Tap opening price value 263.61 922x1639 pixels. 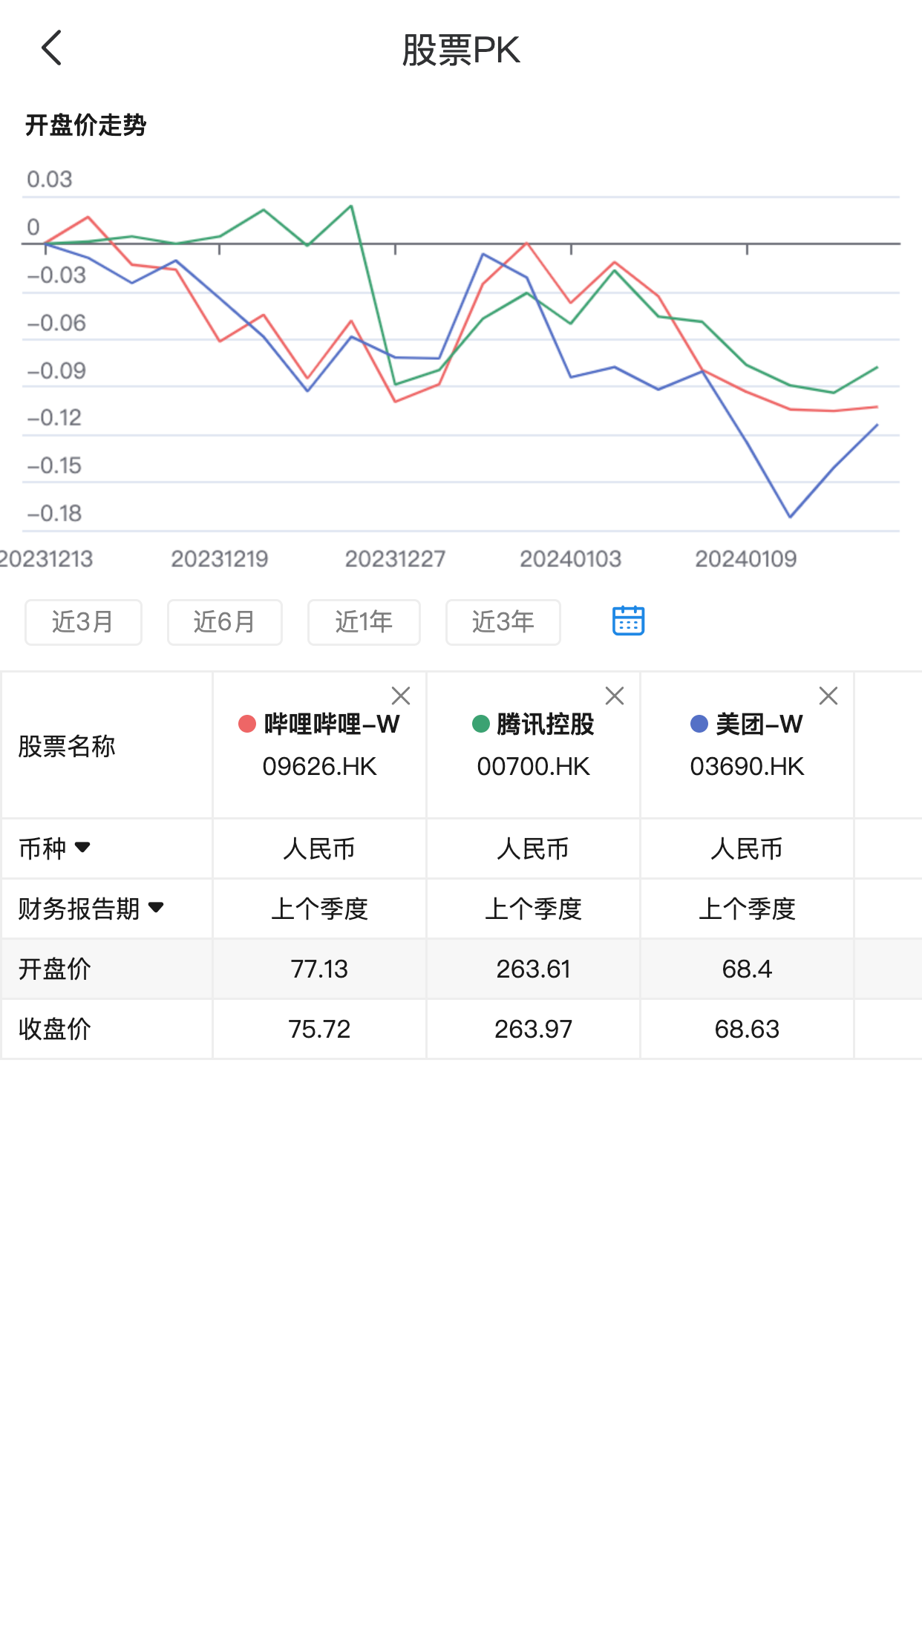(534, 969)
